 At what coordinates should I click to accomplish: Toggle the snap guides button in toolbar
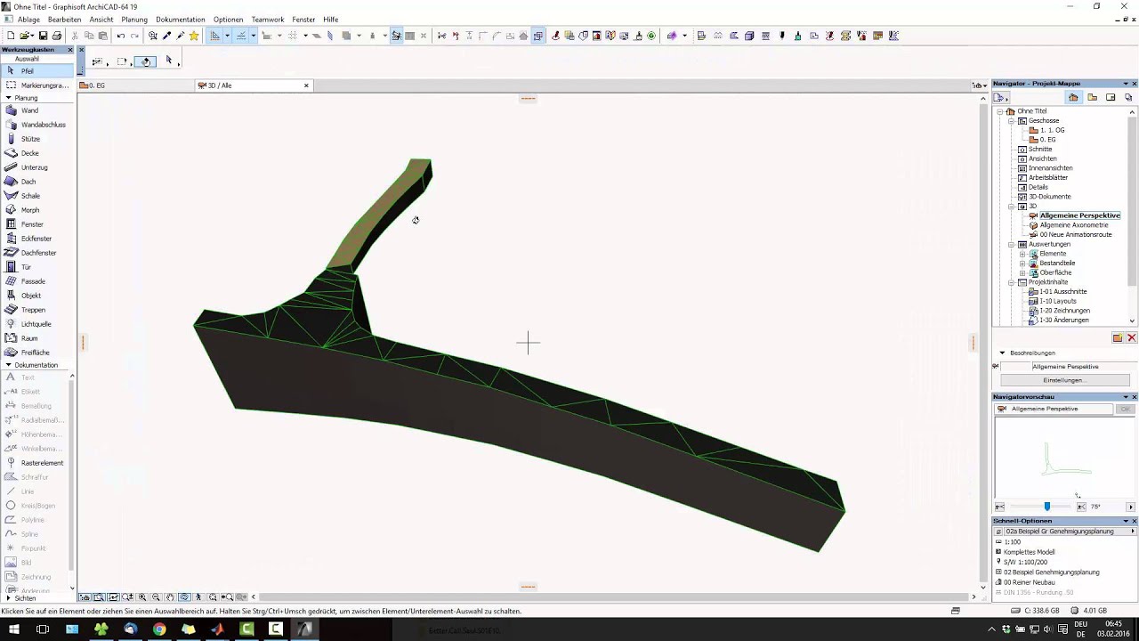241,36
